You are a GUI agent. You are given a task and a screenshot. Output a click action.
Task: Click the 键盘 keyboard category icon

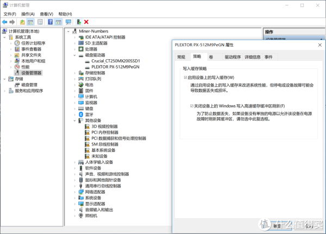pyautogui.click(x=81, y=109)
